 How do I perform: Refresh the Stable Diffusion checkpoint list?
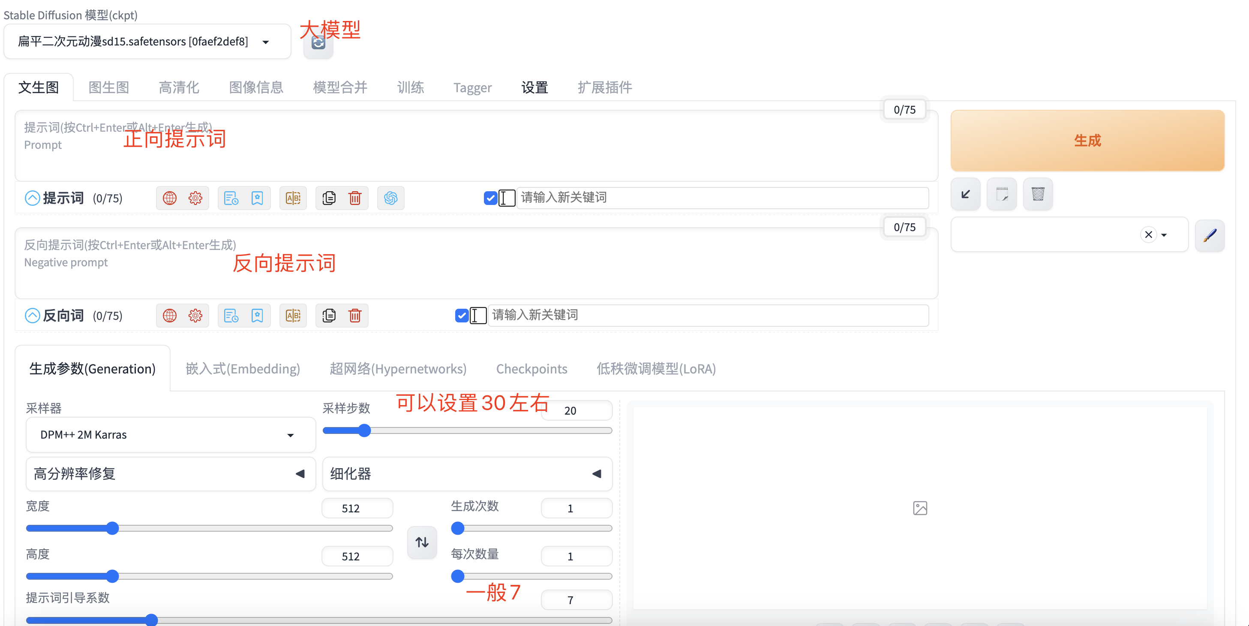point(318,44)
